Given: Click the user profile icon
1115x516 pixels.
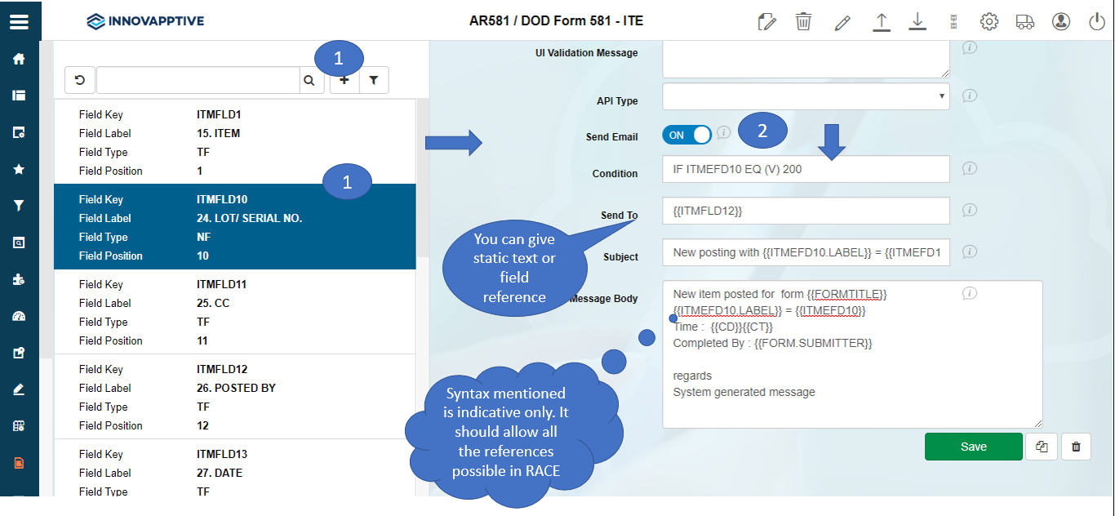Looking at the screenshot, I should click(x=1060, y=21).
